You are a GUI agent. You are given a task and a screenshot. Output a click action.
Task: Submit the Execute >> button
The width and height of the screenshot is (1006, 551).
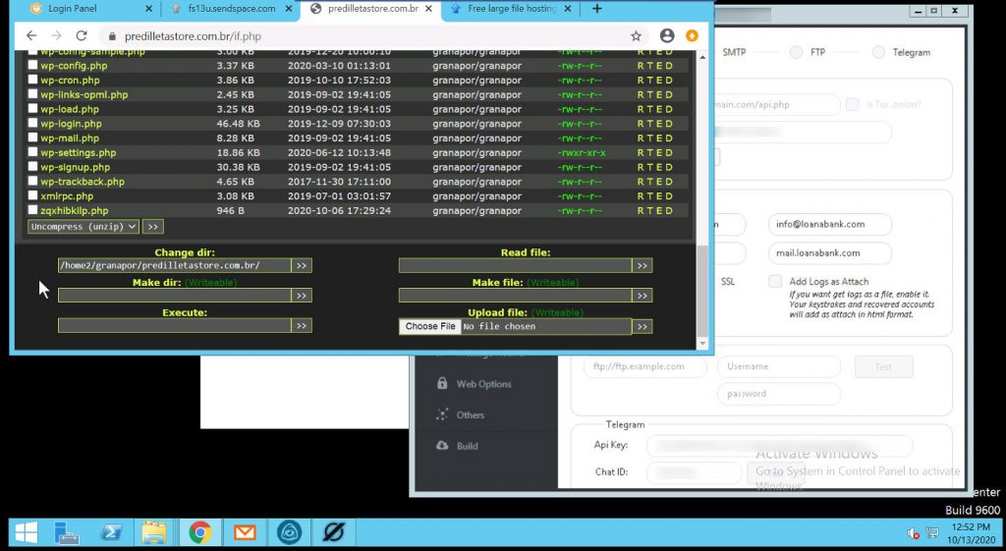coord(302,326)
